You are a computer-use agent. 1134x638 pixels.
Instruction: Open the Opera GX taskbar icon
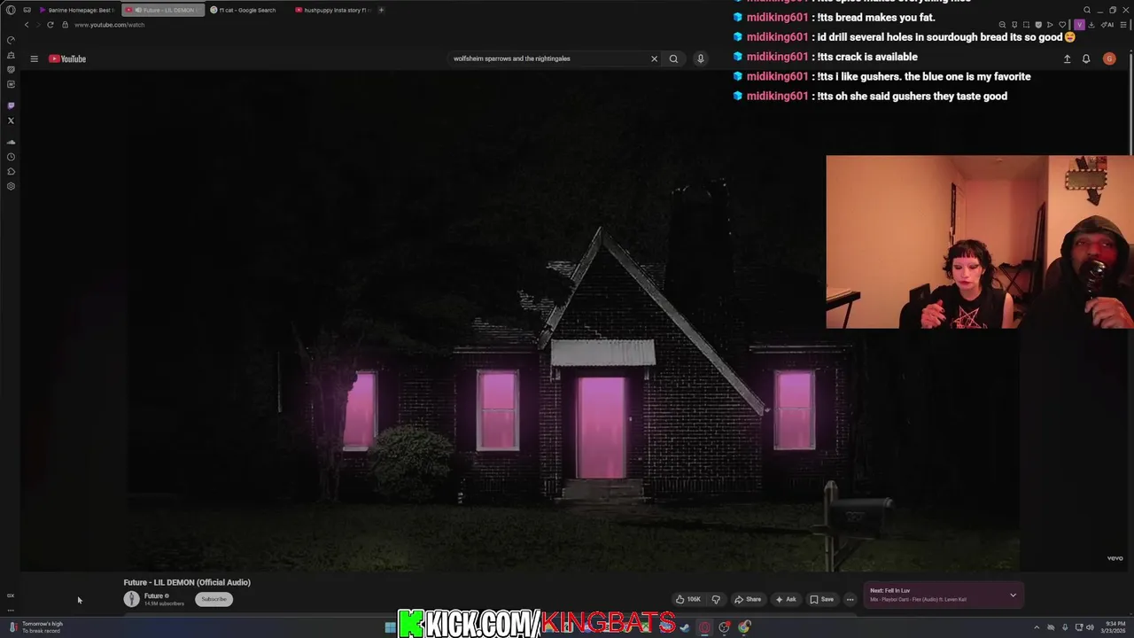704,627
